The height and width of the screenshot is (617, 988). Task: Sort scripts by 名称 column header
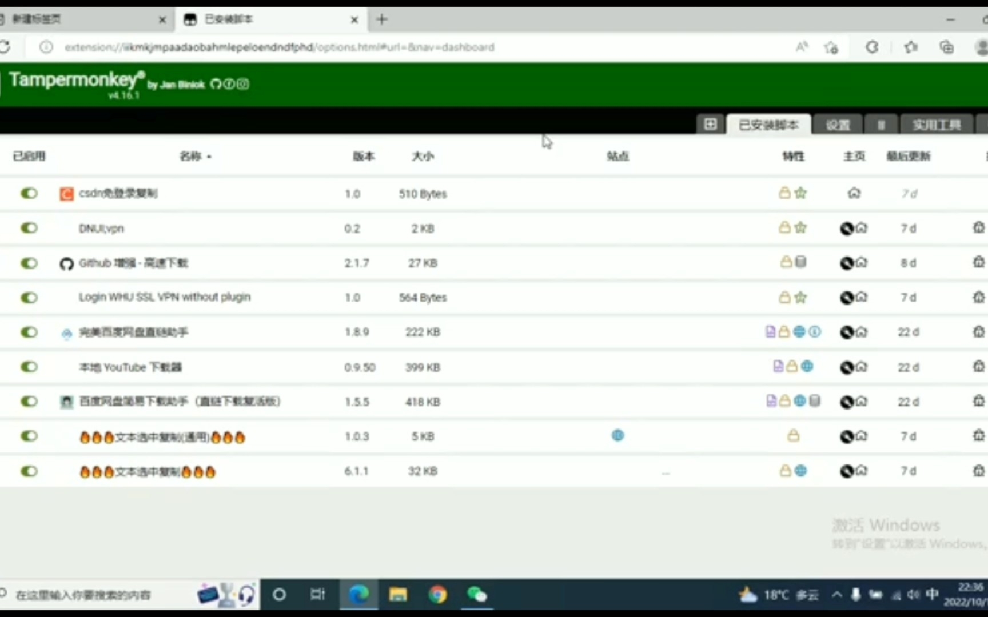coord(196,156)
